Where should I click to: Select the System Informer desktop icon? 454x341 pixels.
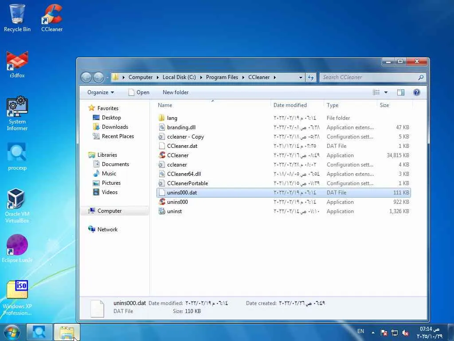[x=17, y=114]
